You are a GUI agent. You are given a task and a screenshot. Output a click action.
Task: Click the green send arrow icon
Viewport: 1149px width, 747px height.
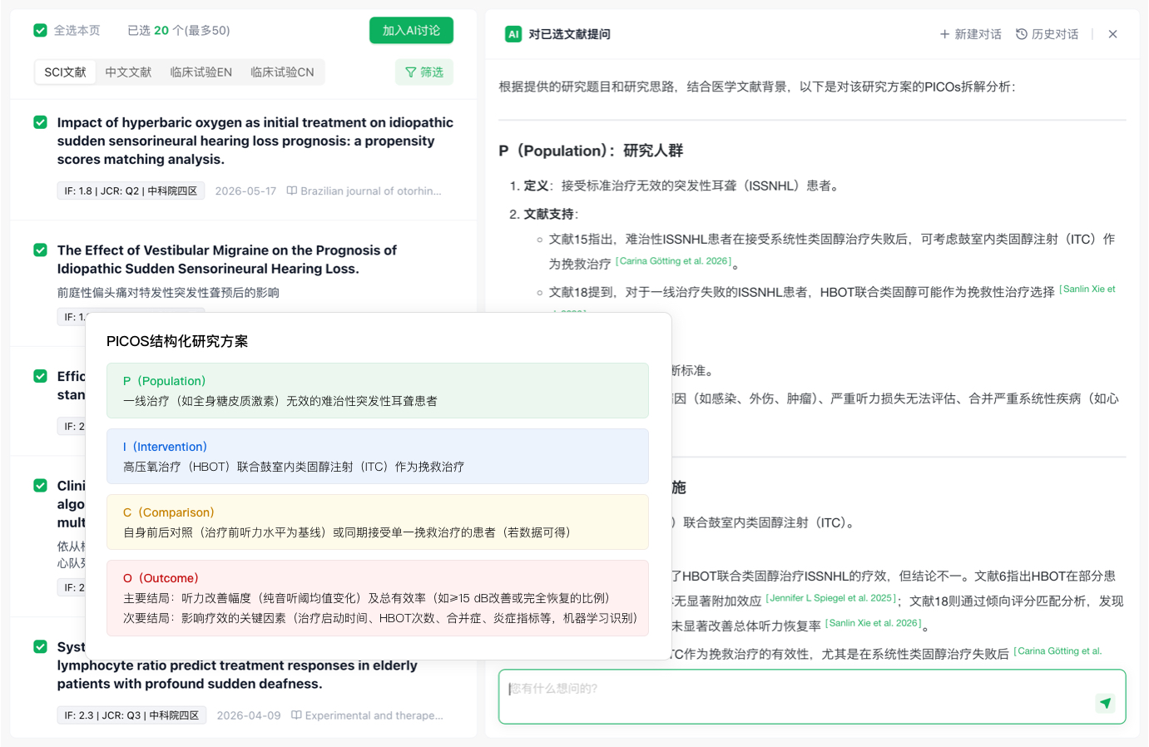[x=1105, y=703]
